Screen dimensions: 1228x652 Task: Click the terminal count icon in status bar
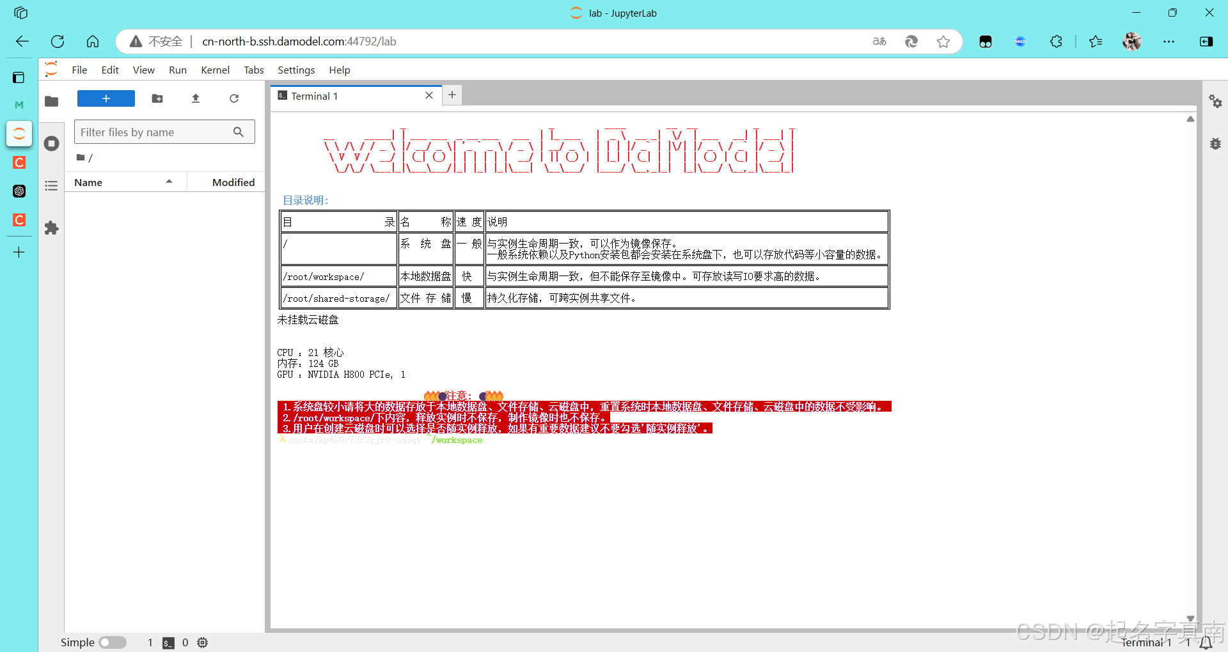(168, 643)
